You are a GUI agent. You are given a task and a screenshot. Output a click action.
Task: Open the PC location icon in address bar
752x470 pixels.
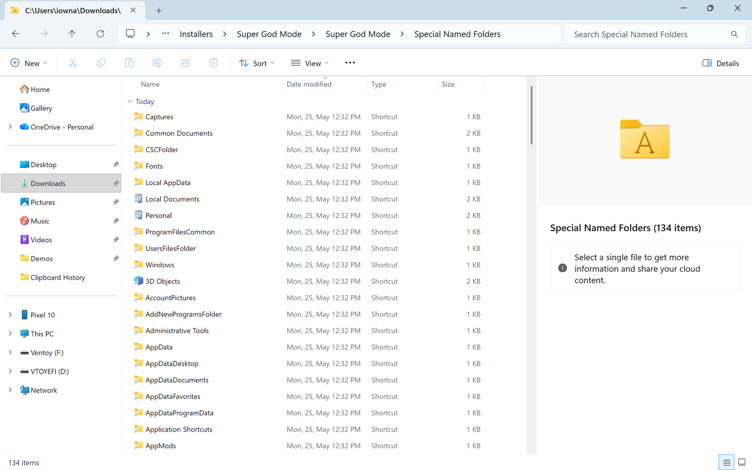[x=130, y=34]
